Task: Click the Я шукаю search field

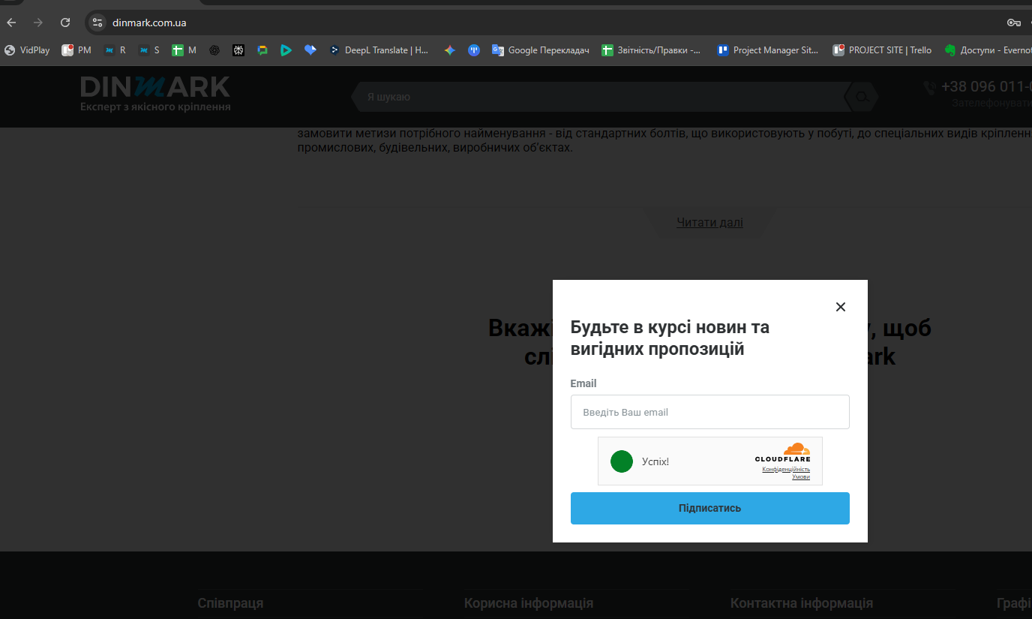Action: [x=600, y=97]
